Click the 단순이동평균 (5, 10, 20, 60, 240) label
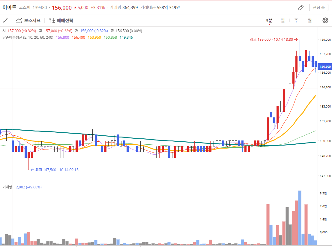The width and height of the screenshot is (332, 248). coord(28,37)
